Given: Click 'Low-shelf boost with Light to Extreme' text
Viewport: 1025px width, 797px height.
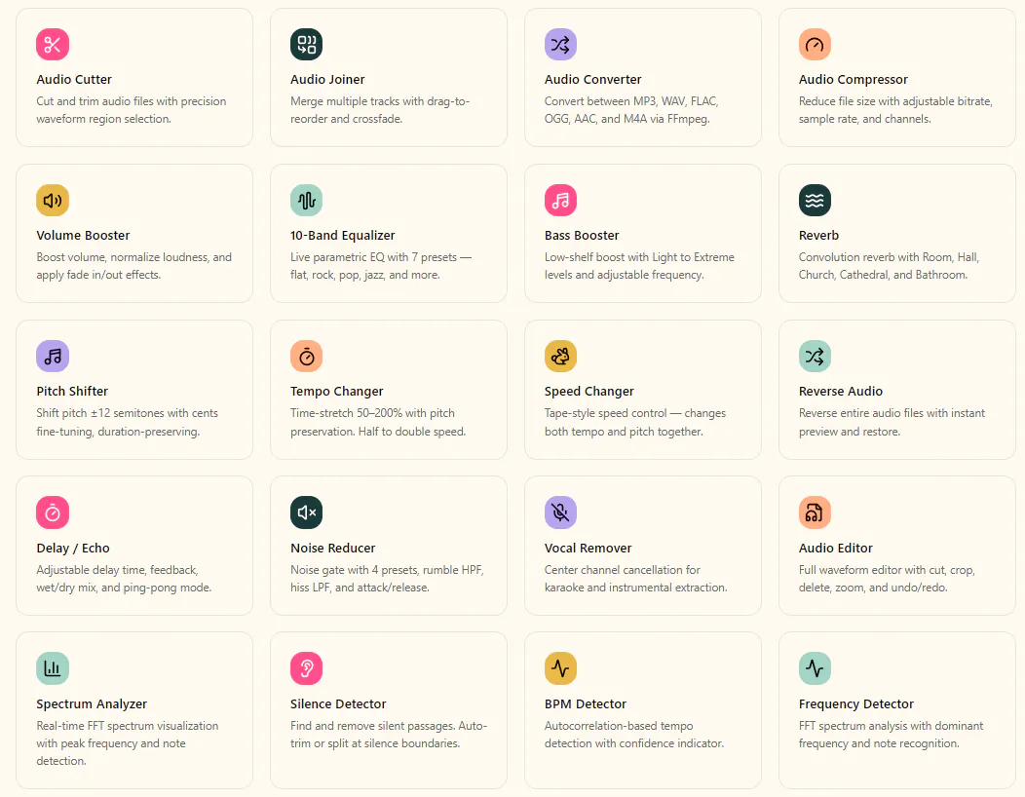Looking at the screenshot, I should 639,266.
